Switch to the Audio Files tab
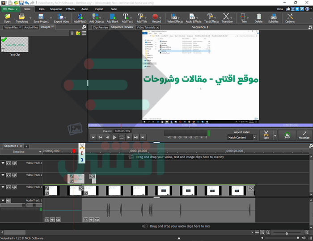The image size is (313, 241). (31, 27)
